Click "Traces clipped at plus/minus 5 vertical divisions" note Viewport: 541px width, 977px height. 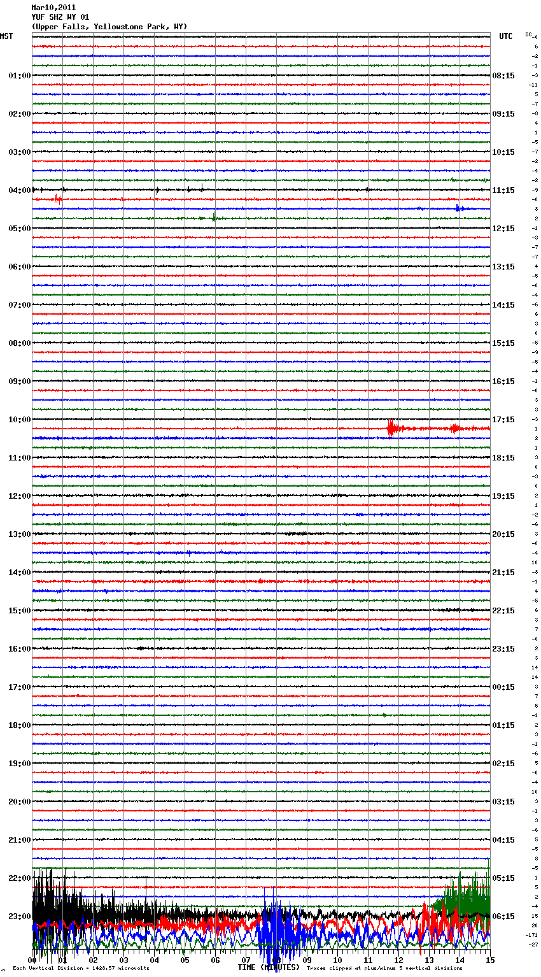[384, 968]
